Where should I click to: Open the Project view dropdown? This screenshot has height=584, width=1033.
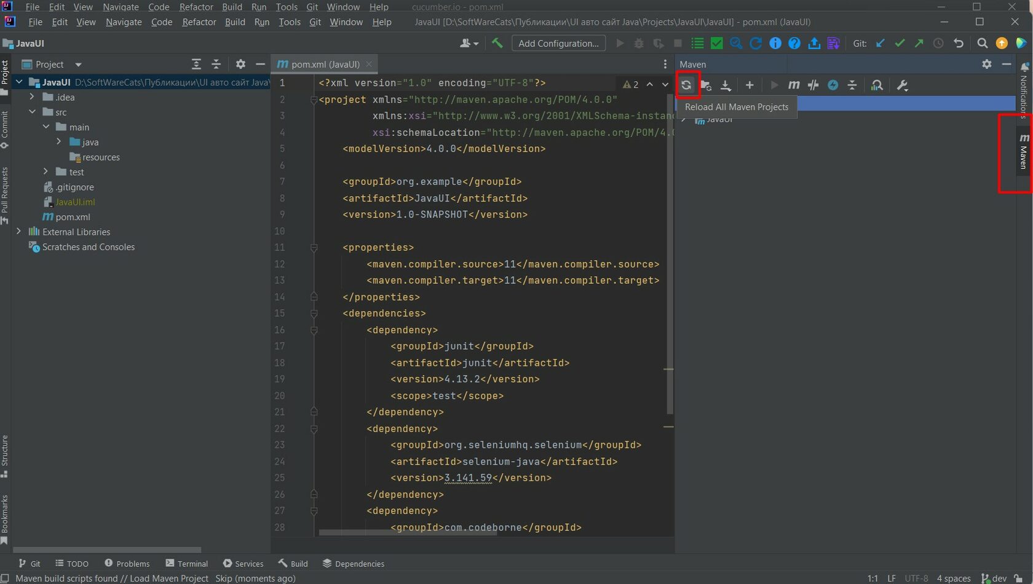coord(78,64)
